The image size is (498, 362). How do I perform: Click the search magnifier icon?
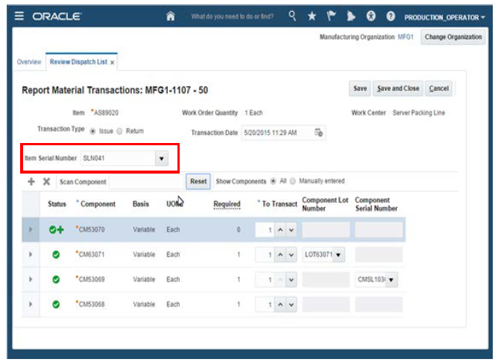click(292, 16)
